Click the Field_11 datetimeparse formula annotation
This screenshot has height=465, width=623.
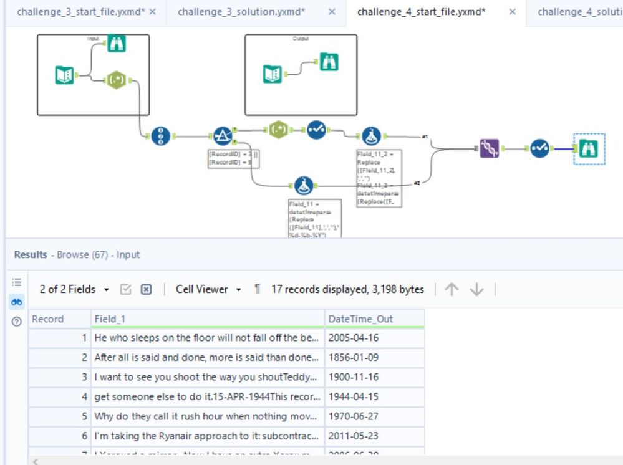click(315, 219)
